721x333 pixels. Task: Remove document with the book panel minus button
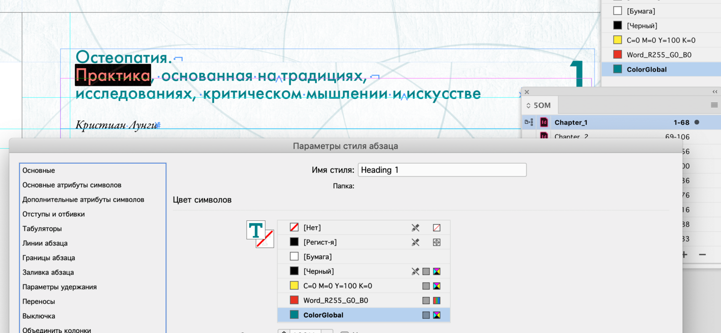(702, 254)
